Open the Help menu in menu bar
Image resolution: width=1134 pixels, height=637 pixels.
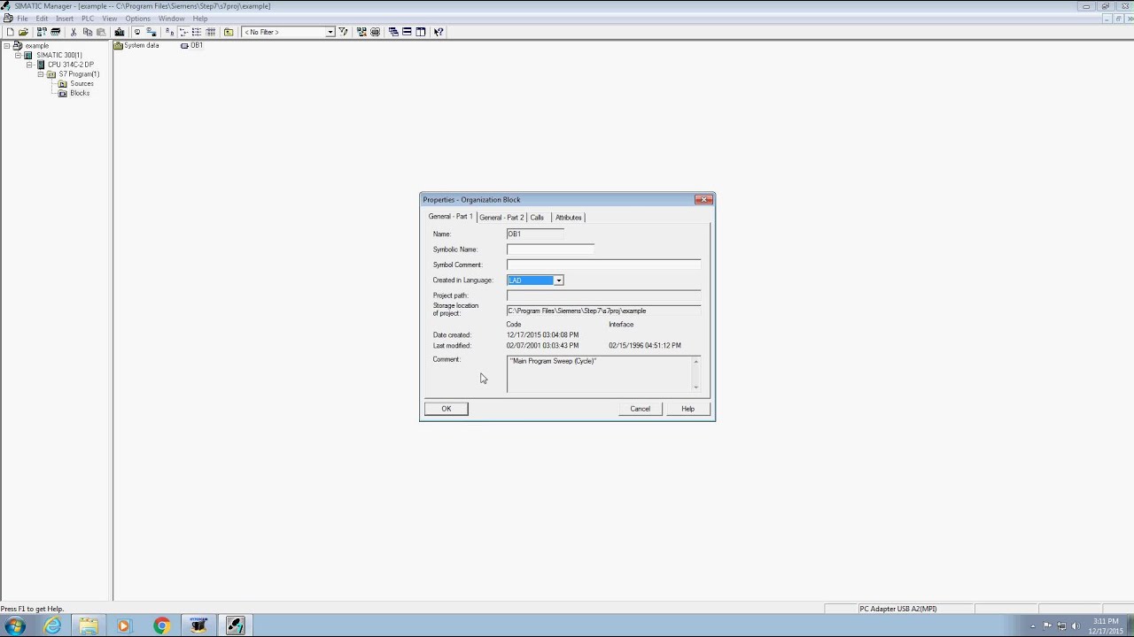[200, 19]
